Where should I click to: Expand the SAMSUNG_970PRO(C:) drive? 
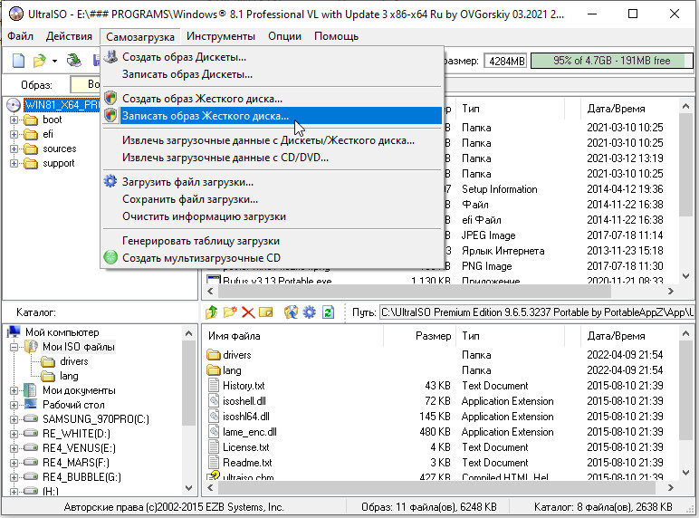(14, 419)
